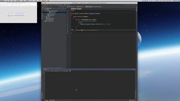
Task: Open the Navigate menu
Action: (x=18, y=1)
